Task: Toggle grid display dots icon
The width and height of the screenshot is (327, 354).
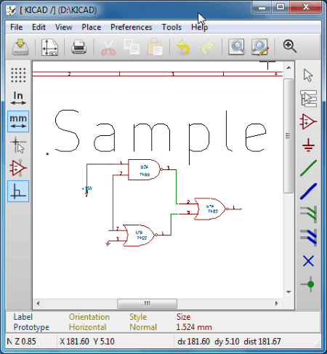Action: pos(18,75)
